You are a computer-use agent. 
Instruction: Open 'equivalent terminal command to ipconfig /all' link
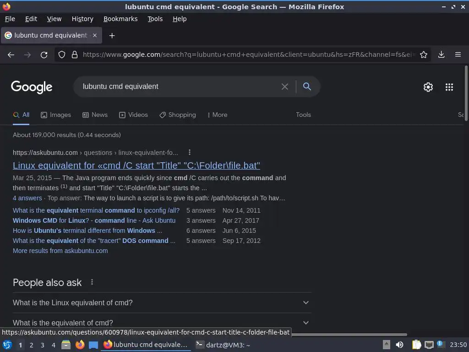pos(96,210)
